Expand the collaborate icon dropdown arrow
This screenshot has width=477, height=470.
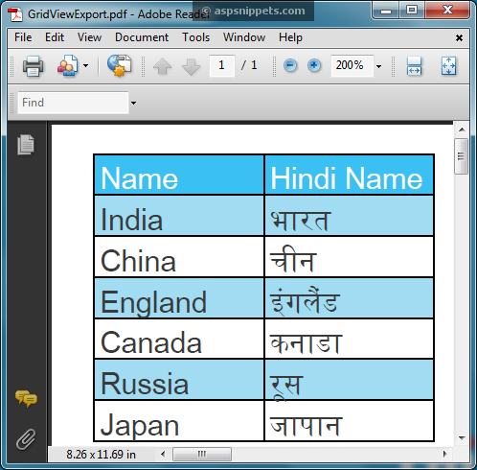tap(85, 66)
